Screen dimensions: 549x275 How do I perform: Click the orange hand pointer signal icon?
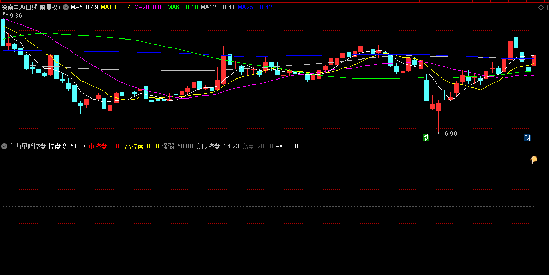(x=533, y=160)
